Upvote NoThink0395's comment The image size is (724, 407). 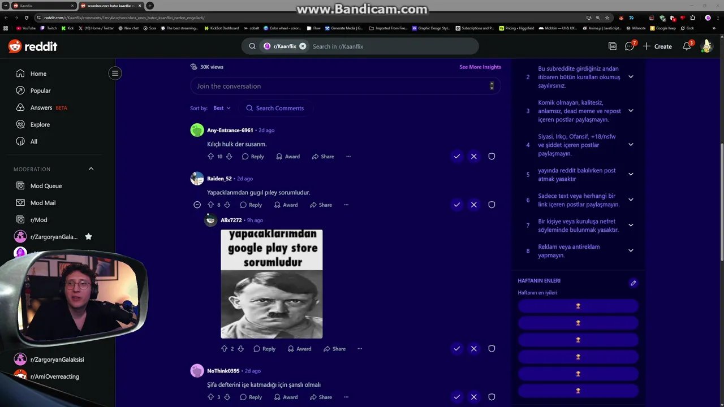point(211,397)
